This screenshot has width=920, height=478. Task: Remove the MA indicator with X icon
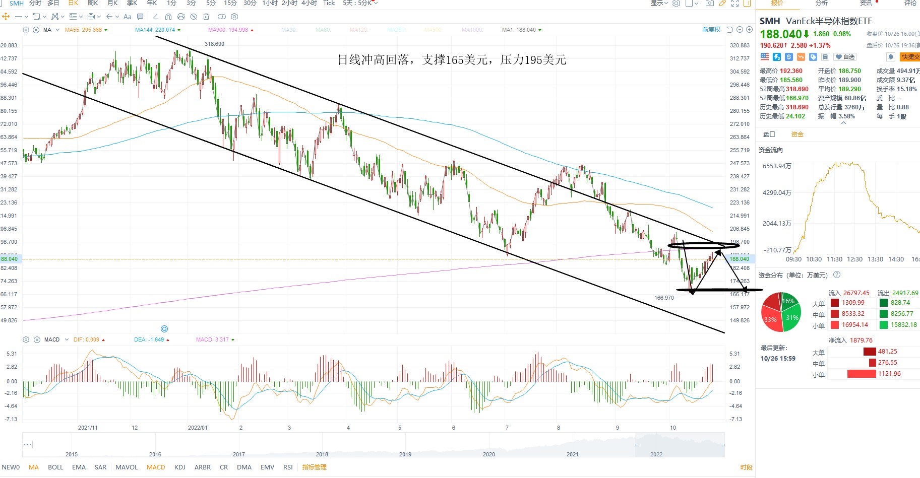(x=36, y=30)
